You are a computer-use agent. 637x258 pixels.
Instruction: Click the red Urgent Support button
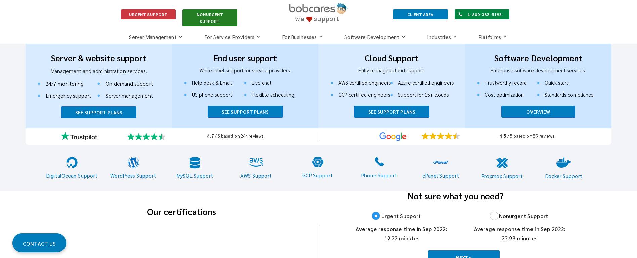[x=148, y=14]
